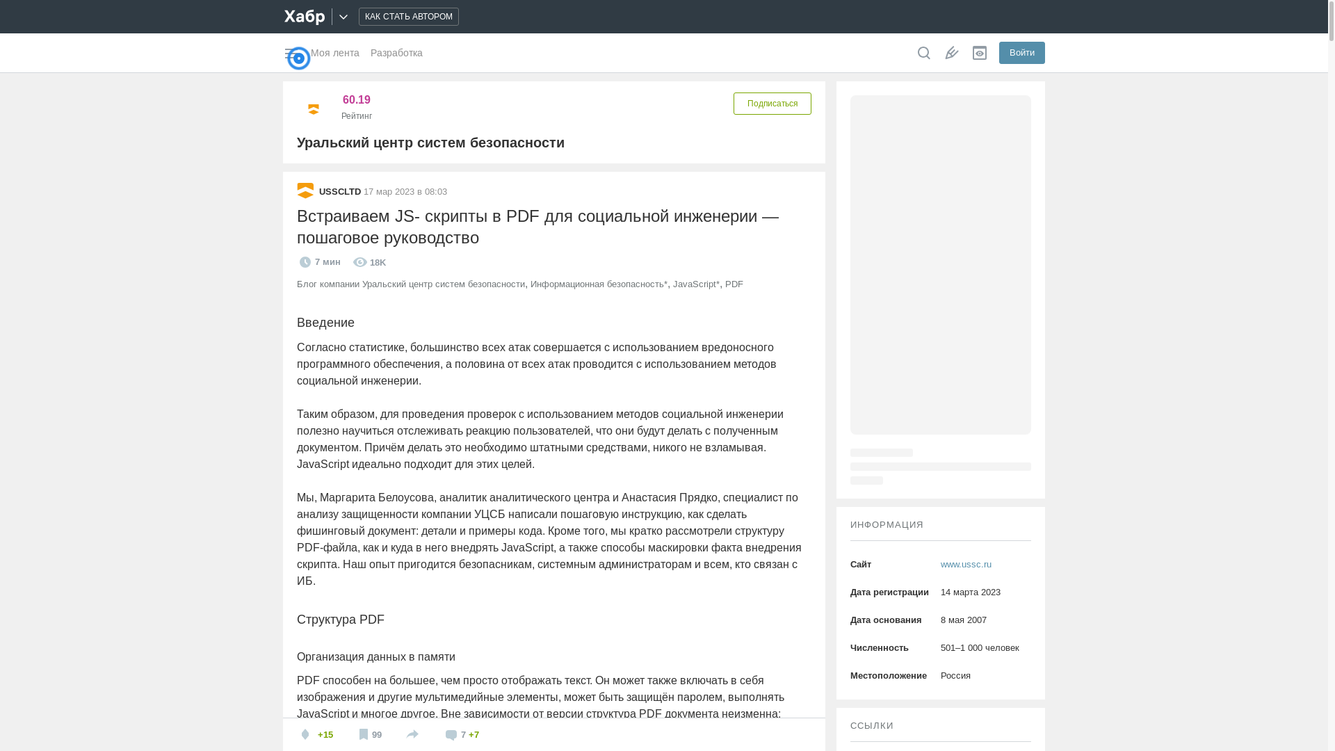The width and height of the screenshot is (1335, 751).
Task: Open the search magnifier icon
Action: (x=924, y=53)
